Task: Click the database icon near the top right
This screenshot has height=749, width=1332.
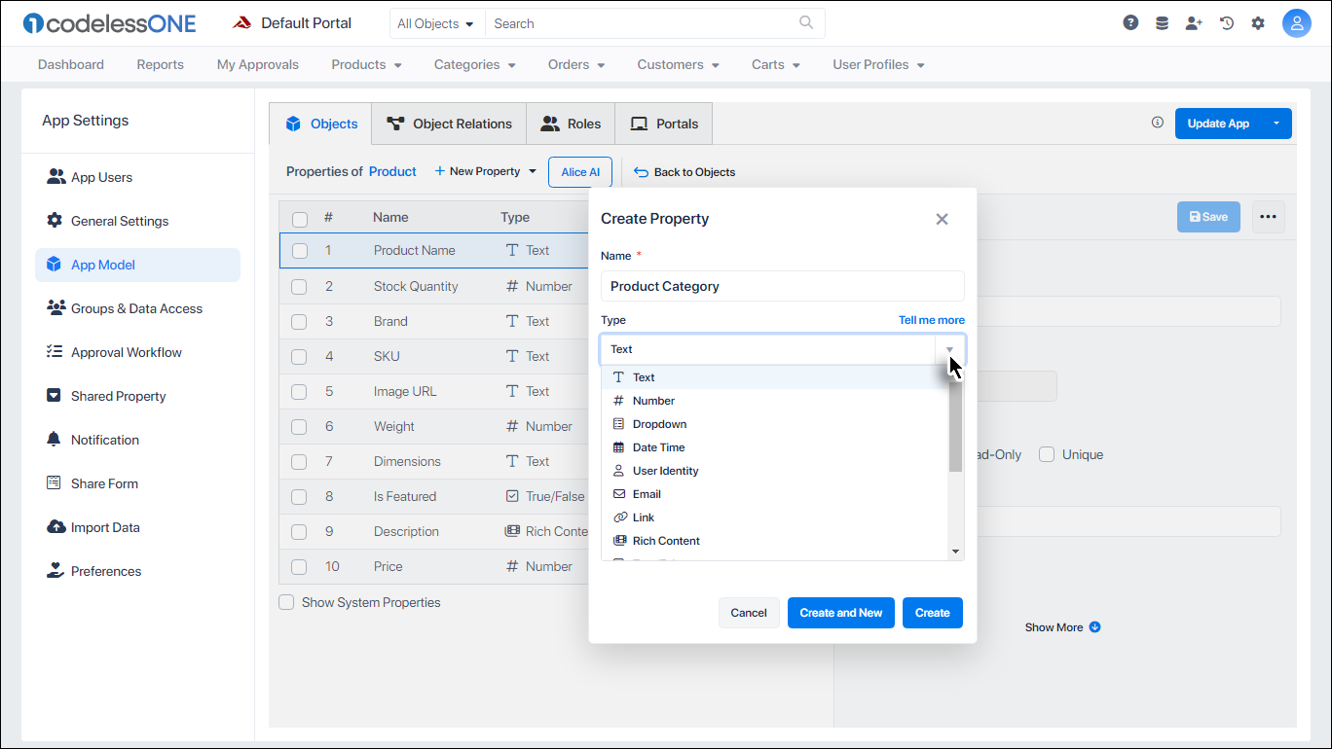Action: (x=1162, y=21)
